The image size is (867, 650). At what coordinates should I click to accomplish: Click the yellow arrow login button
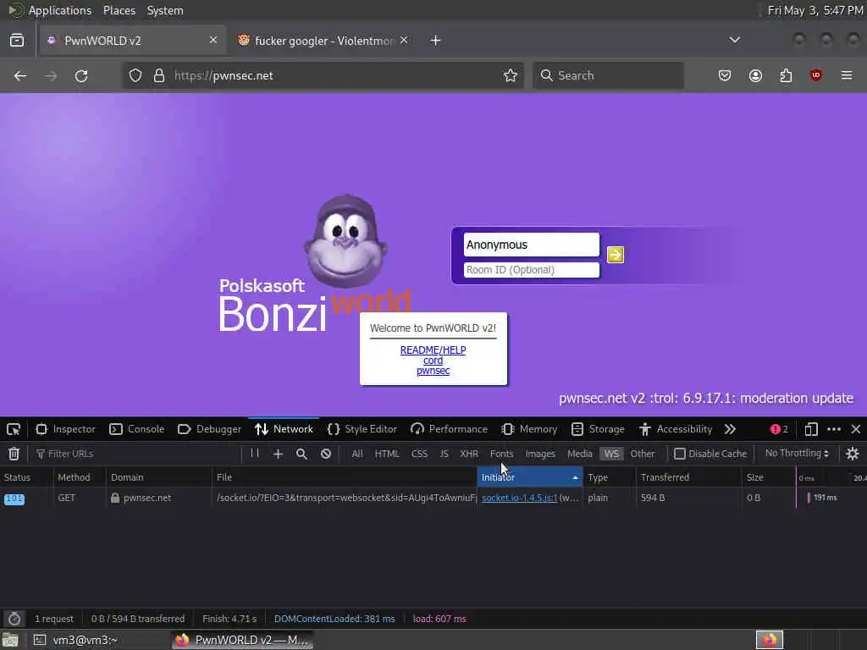click(x=616, y=254)
